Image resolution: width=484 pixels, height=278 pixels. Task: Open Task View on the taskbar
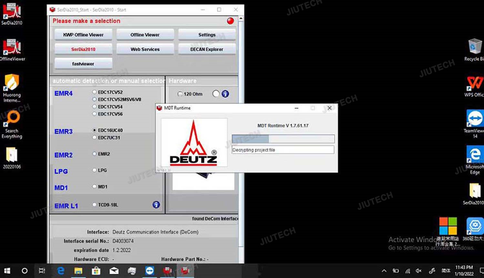(x=42, y=271)
